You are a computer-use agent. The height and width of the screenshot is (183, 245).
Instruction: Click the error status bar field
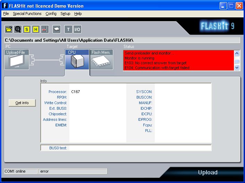pos(73,171)
